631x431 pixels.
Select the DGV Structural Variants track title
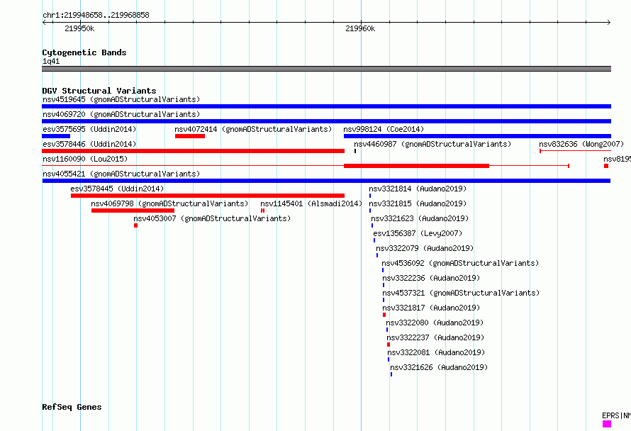(x=99, y=91)
